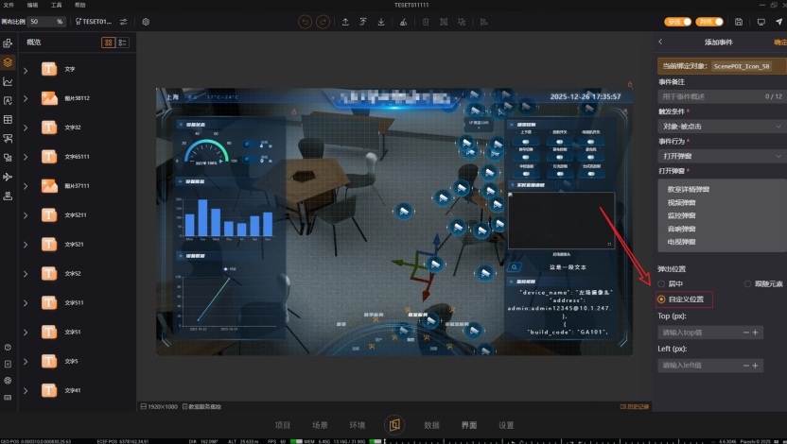Open the layers icon in the left sidebar
Screen dimensions: 787x444
coord(8,62)
